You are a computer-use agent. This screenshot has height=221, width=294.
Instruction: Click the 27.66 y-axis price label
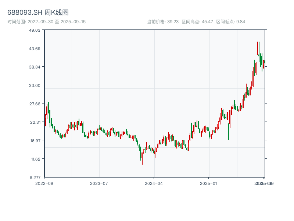click(x=35, y=104)
